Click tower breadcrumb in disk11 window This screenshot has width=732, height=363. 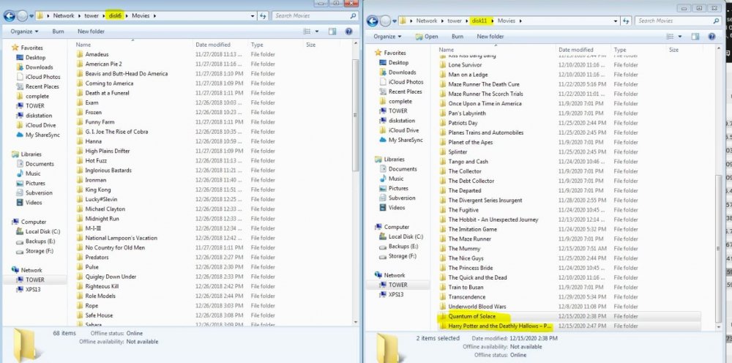point(455,21)
